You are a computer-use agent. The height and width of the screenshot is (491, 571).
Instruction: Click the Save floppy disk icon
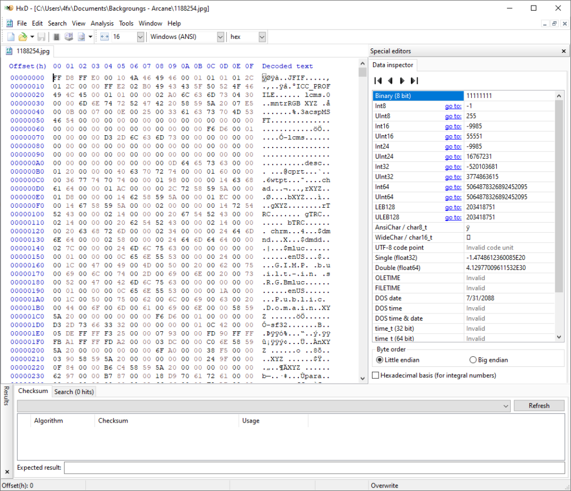(41, 37)
